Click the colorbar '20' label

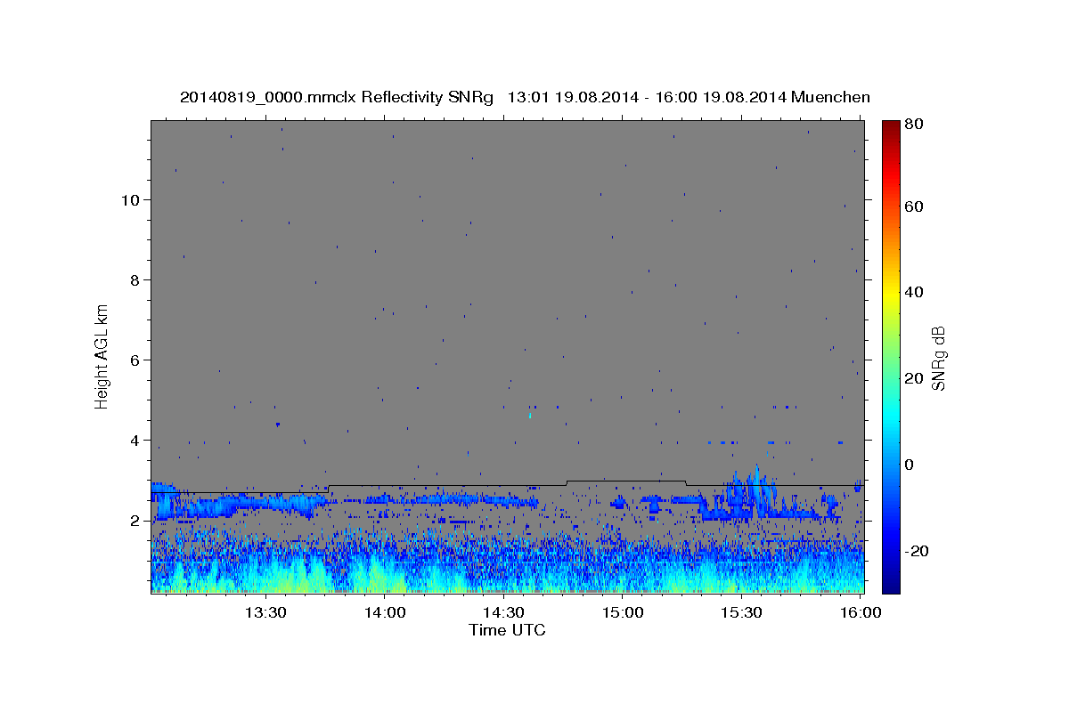click(914, 378)
